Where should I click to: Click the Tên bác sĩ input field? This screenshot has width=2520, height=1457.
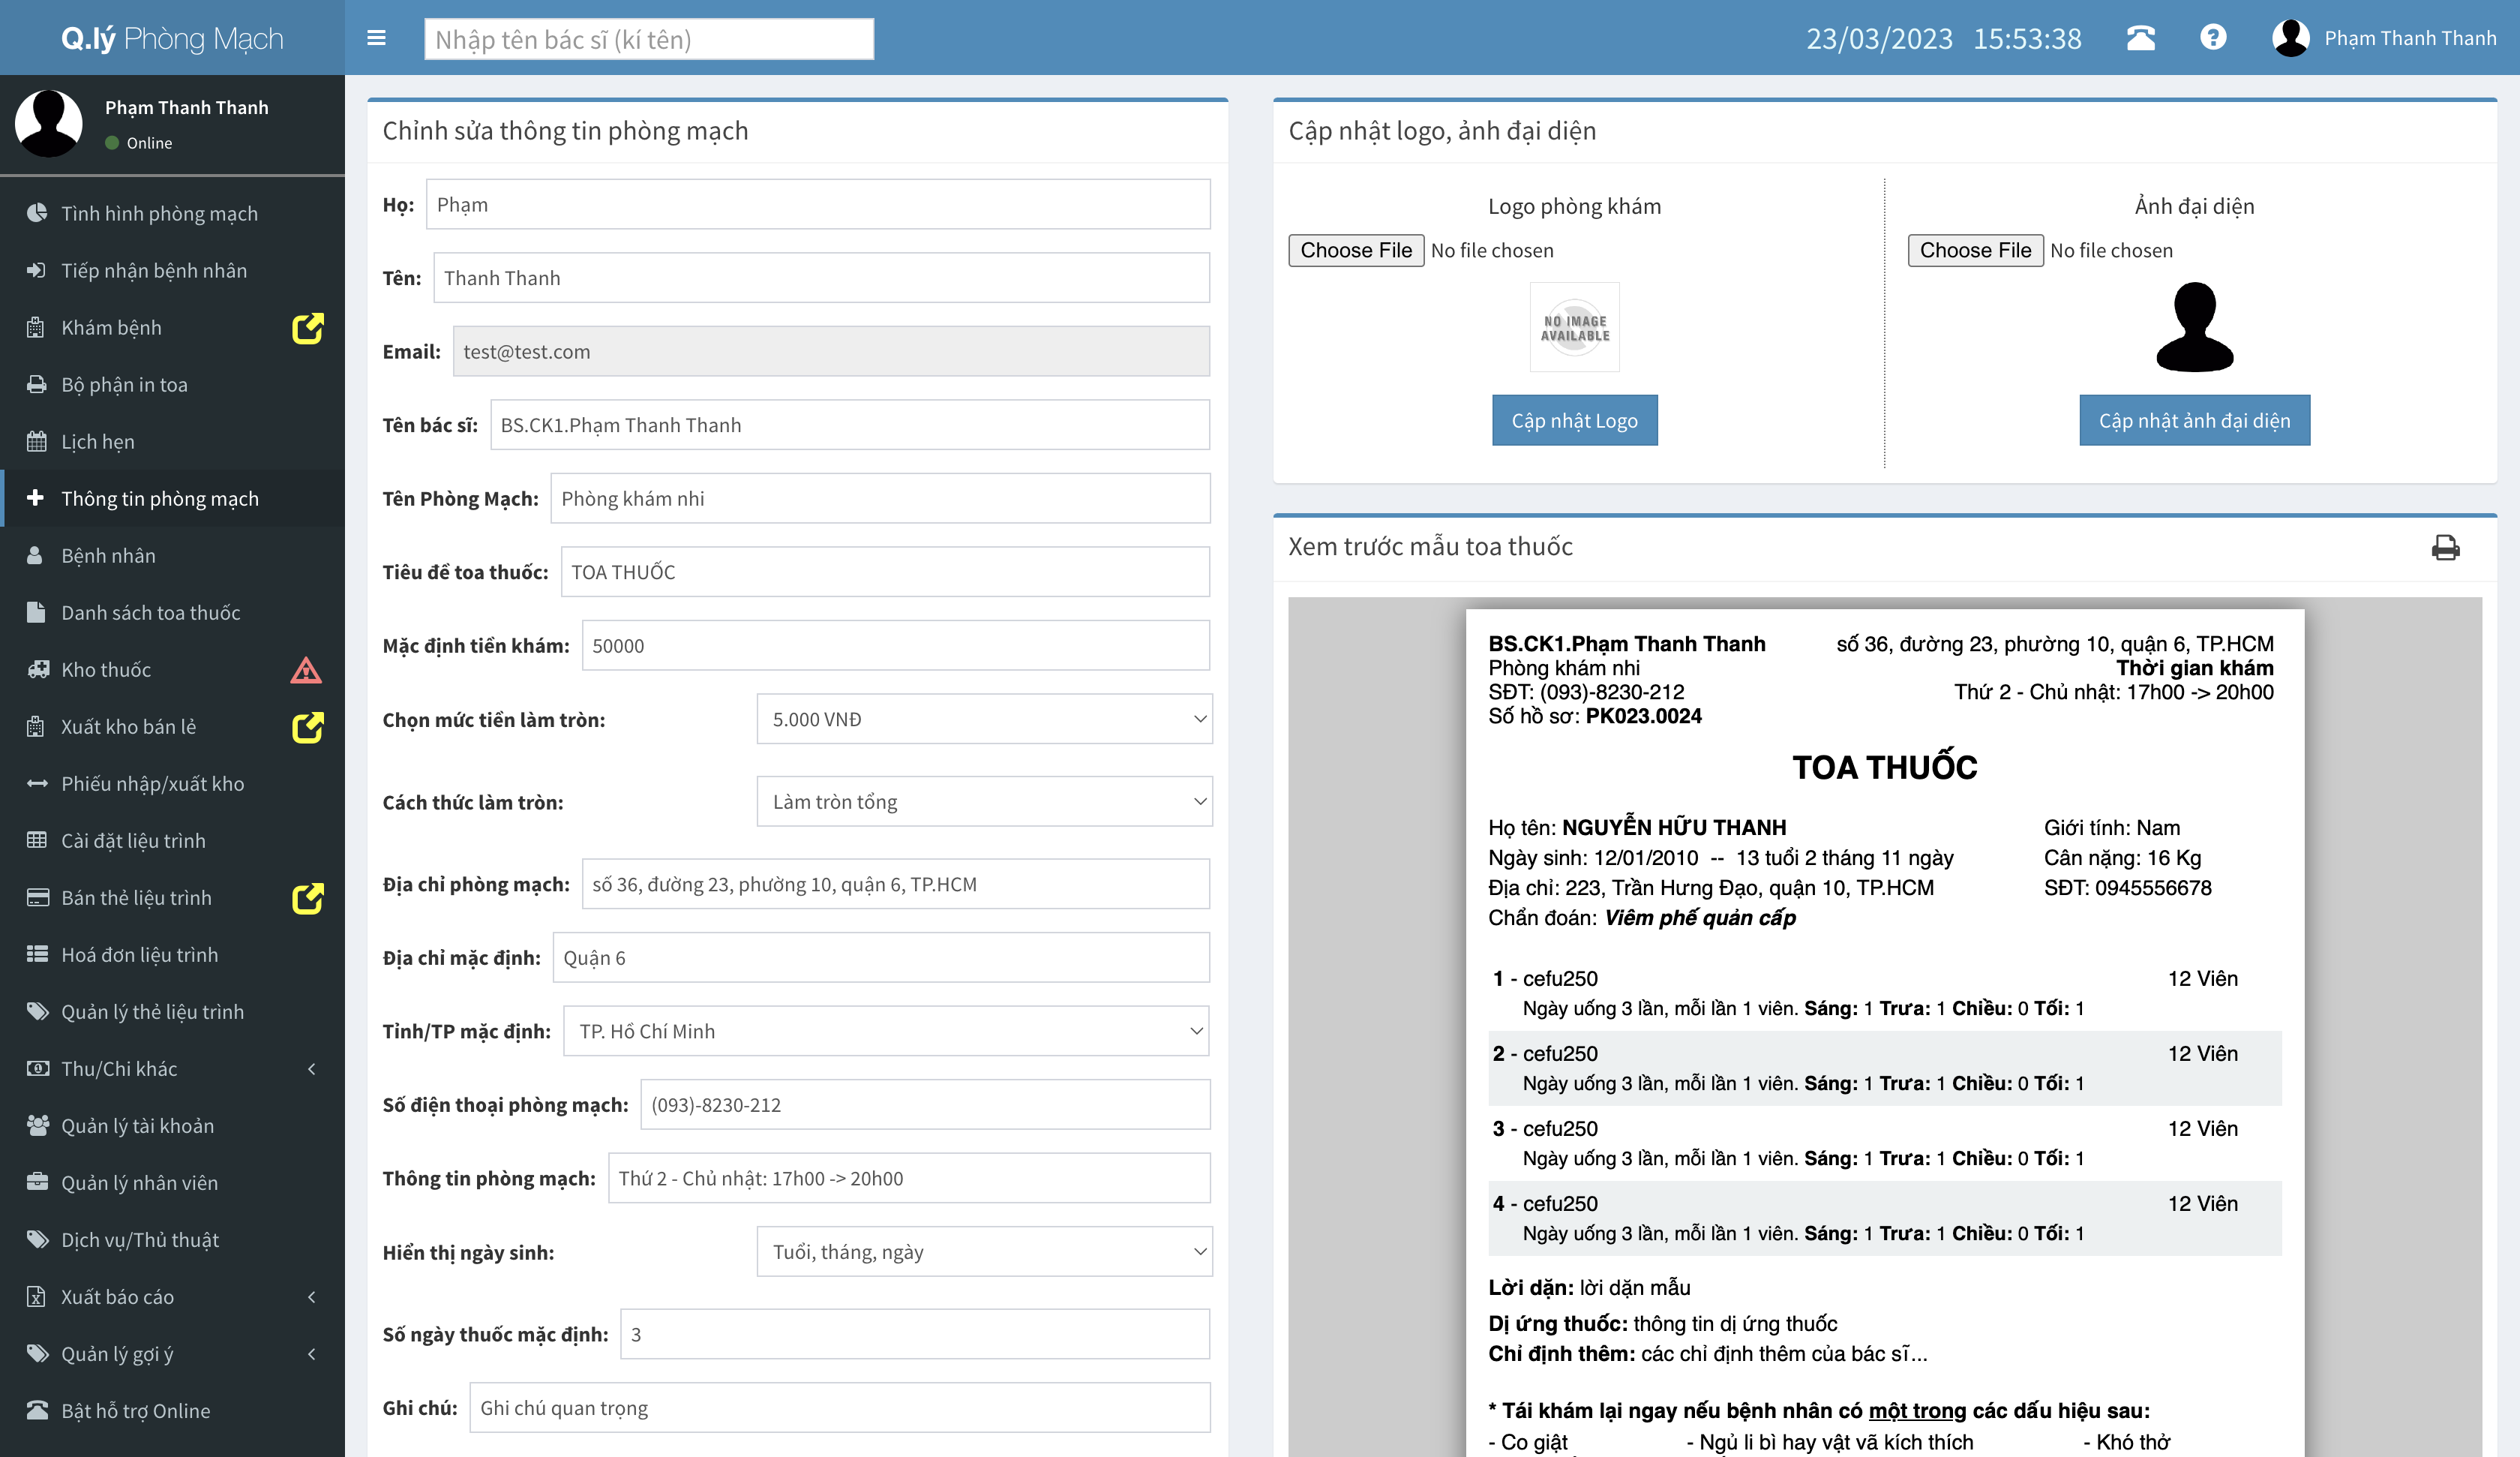(x=850, y=425)
